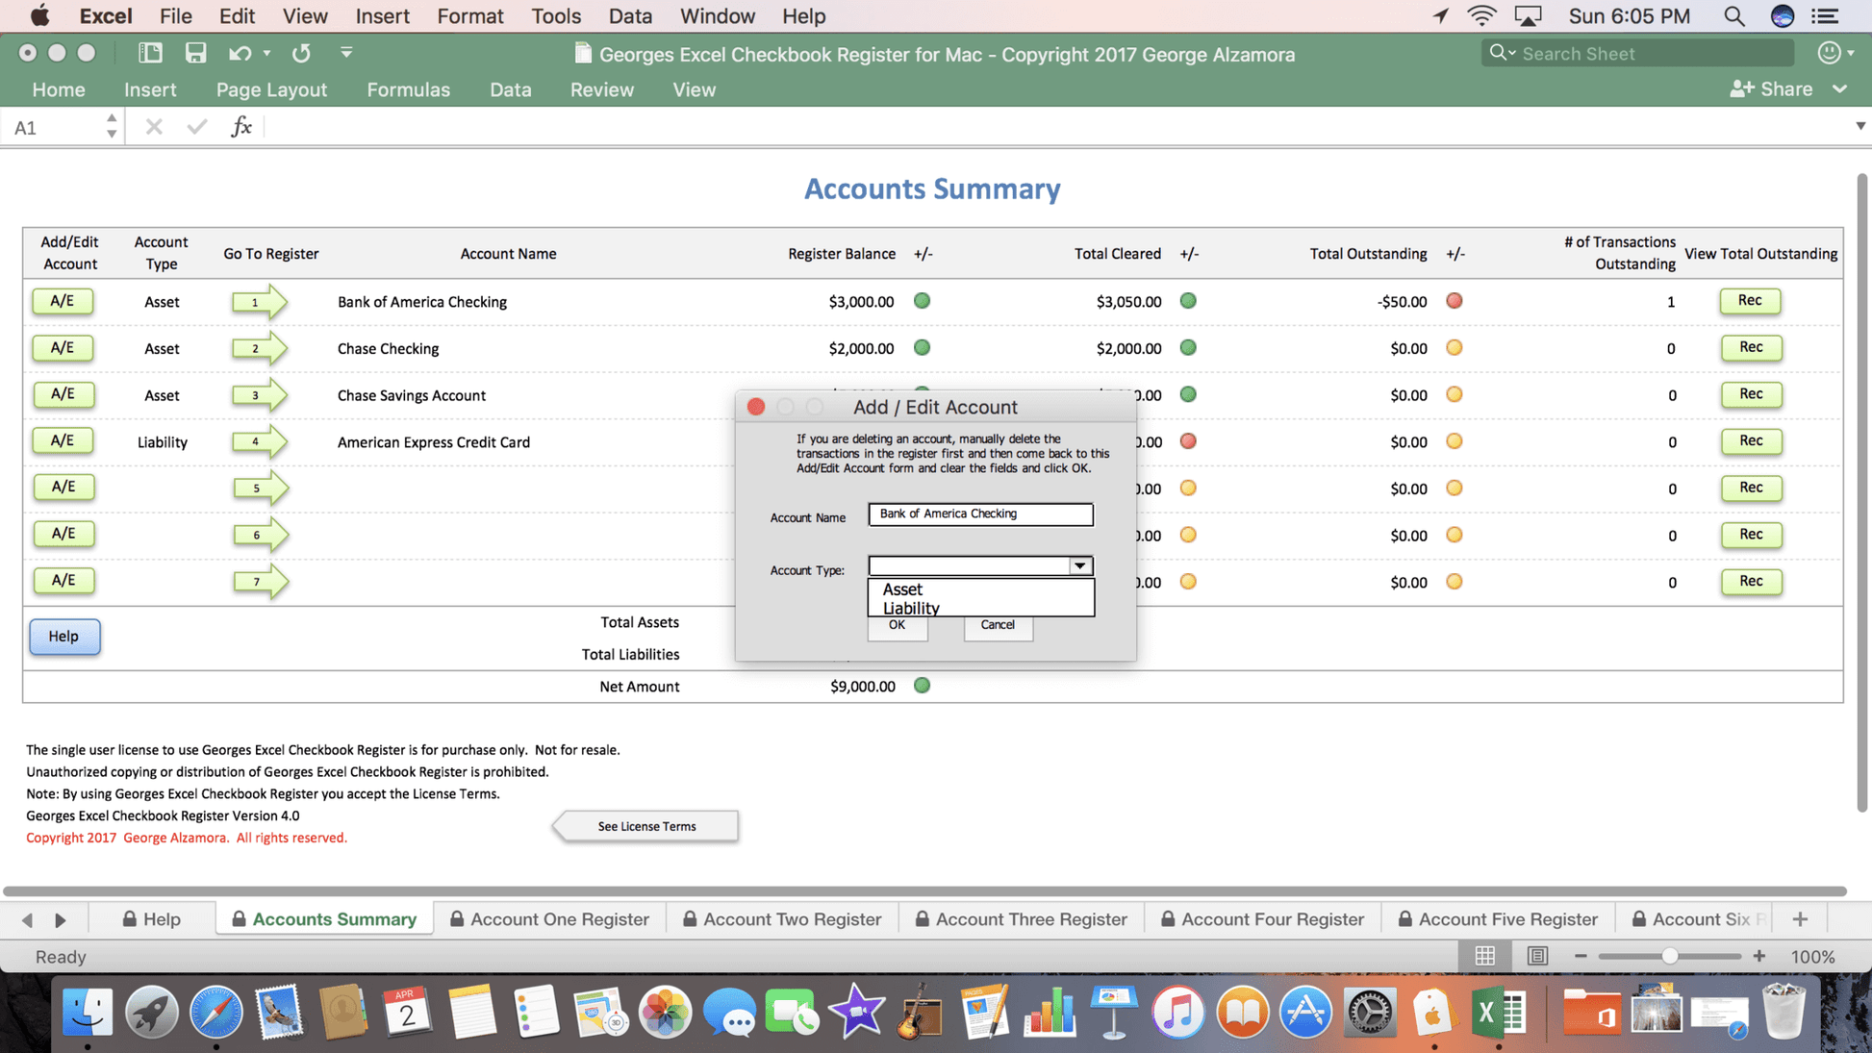Click the See License Terms button
The image size is (1872, 1053).
pyautogui.click(x=645, y=825)
